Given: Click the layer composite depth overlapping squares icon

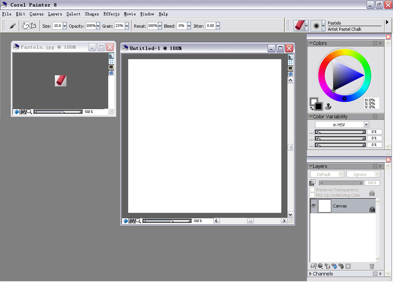Looking at the screenshot, I should (x=312, y=182).
